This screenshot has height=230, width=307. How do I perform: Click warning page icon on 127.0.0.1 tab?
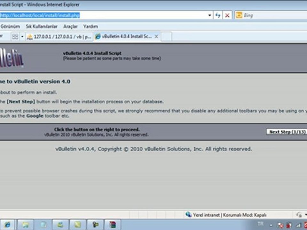29,37
